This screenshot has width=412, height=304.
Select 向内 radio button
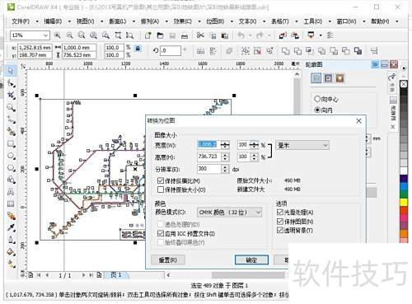317,110
